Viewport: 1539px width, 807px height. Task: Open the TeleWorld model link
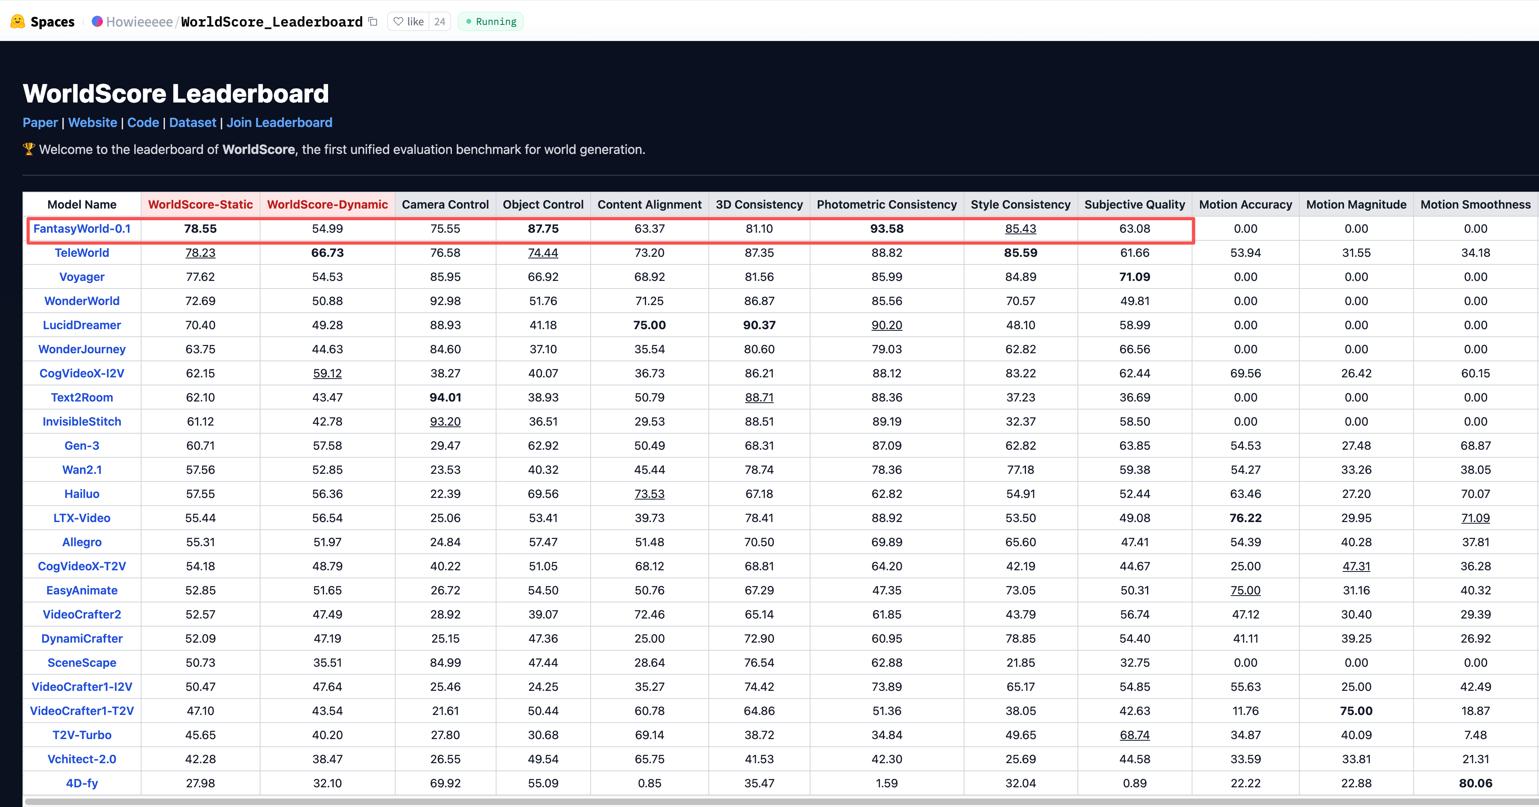click(82, 253)
